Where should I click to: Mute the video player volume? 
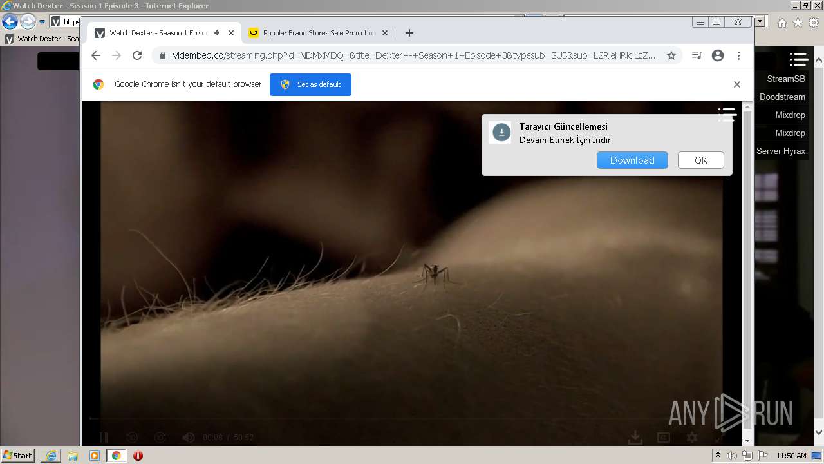pyautogui.click(x=188, y=438)
